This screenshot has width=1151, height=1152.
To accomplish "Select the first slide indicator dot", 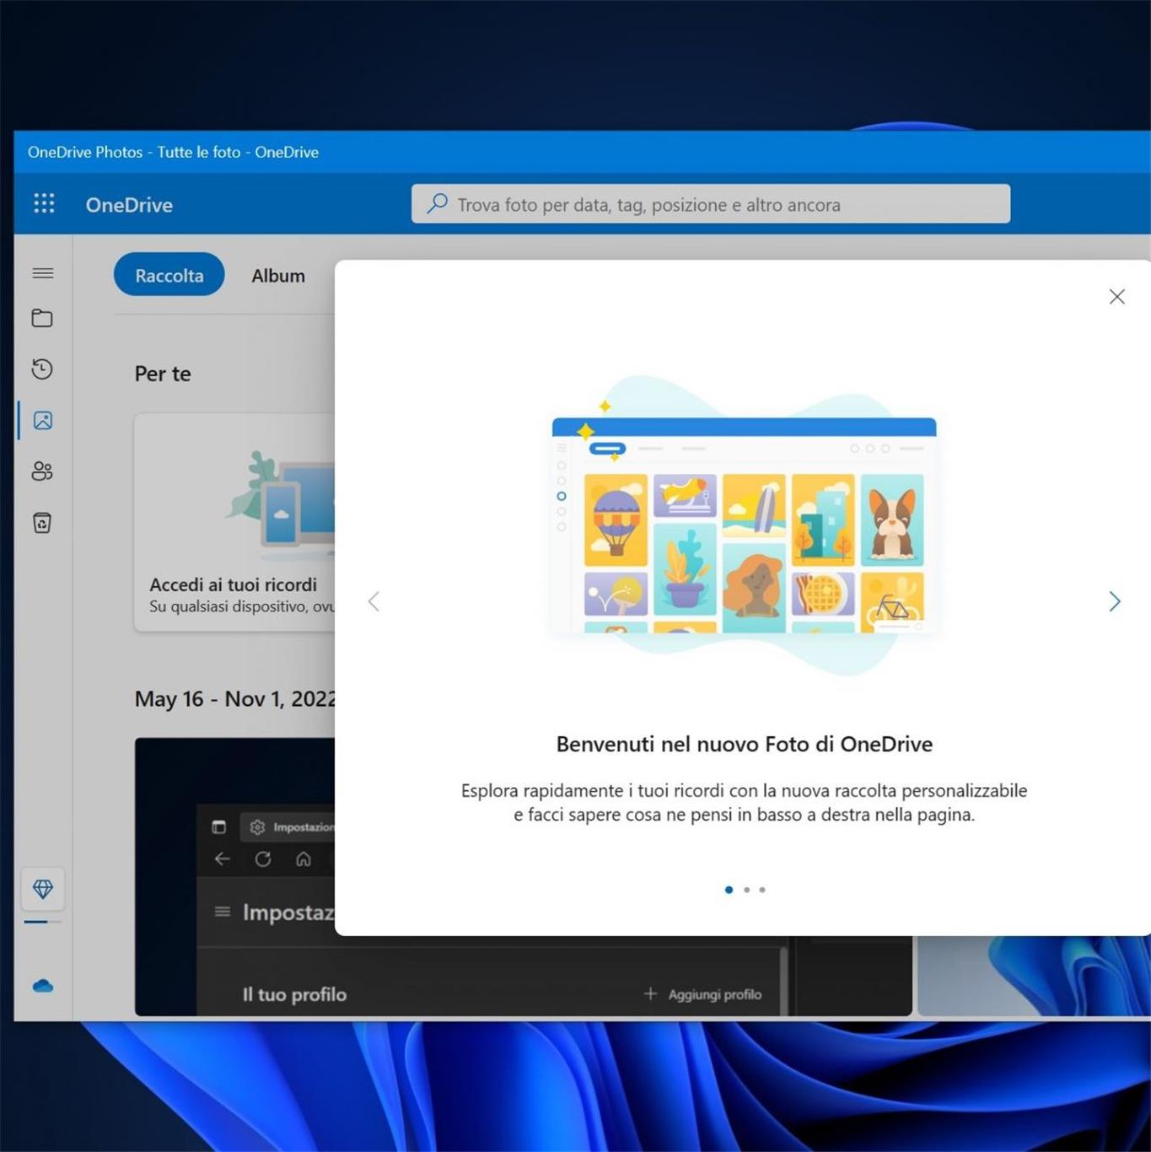I will point(729,890).
